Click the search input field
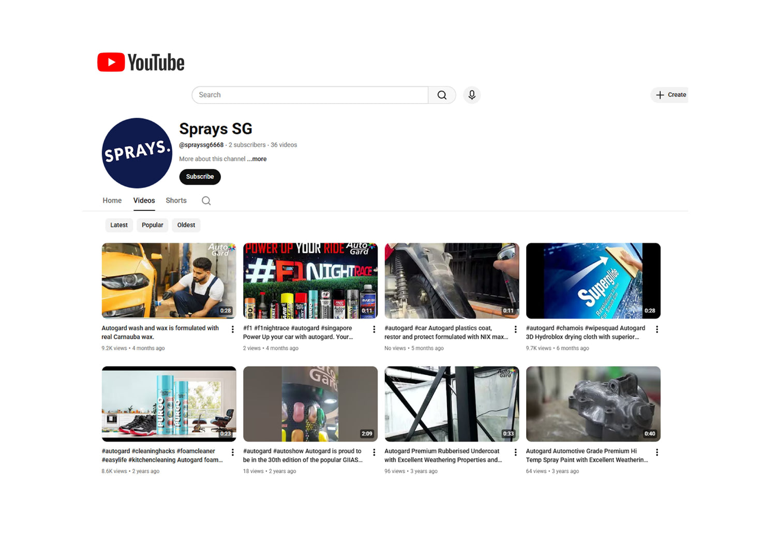776x543 pixels. coord(310,95)
